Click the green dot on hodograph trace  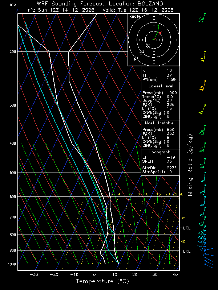(158, 25)
